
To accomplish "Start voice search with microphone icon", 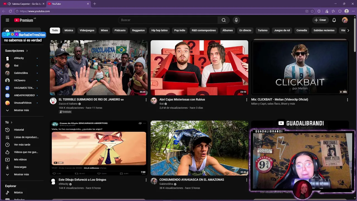I will (236, 20).
